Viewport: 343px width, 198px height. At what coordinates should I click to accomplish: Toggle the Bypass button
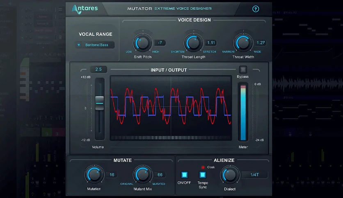pos(243,70)
